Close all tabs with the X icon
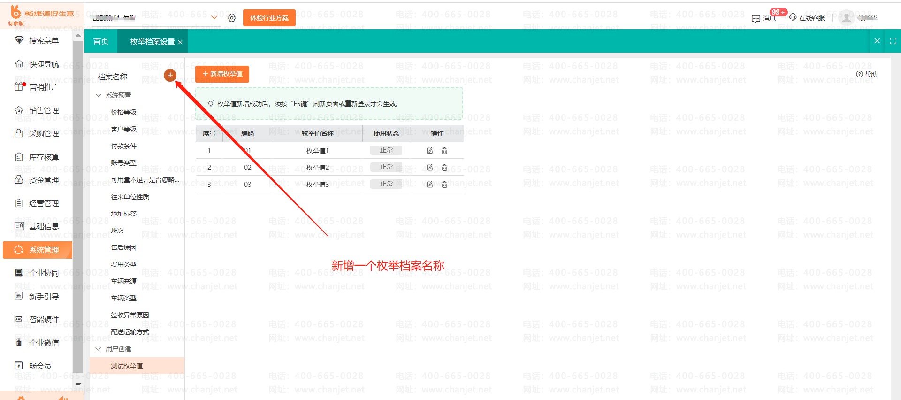The height and width of the screenshot is (400, 901). click(877, 41)
